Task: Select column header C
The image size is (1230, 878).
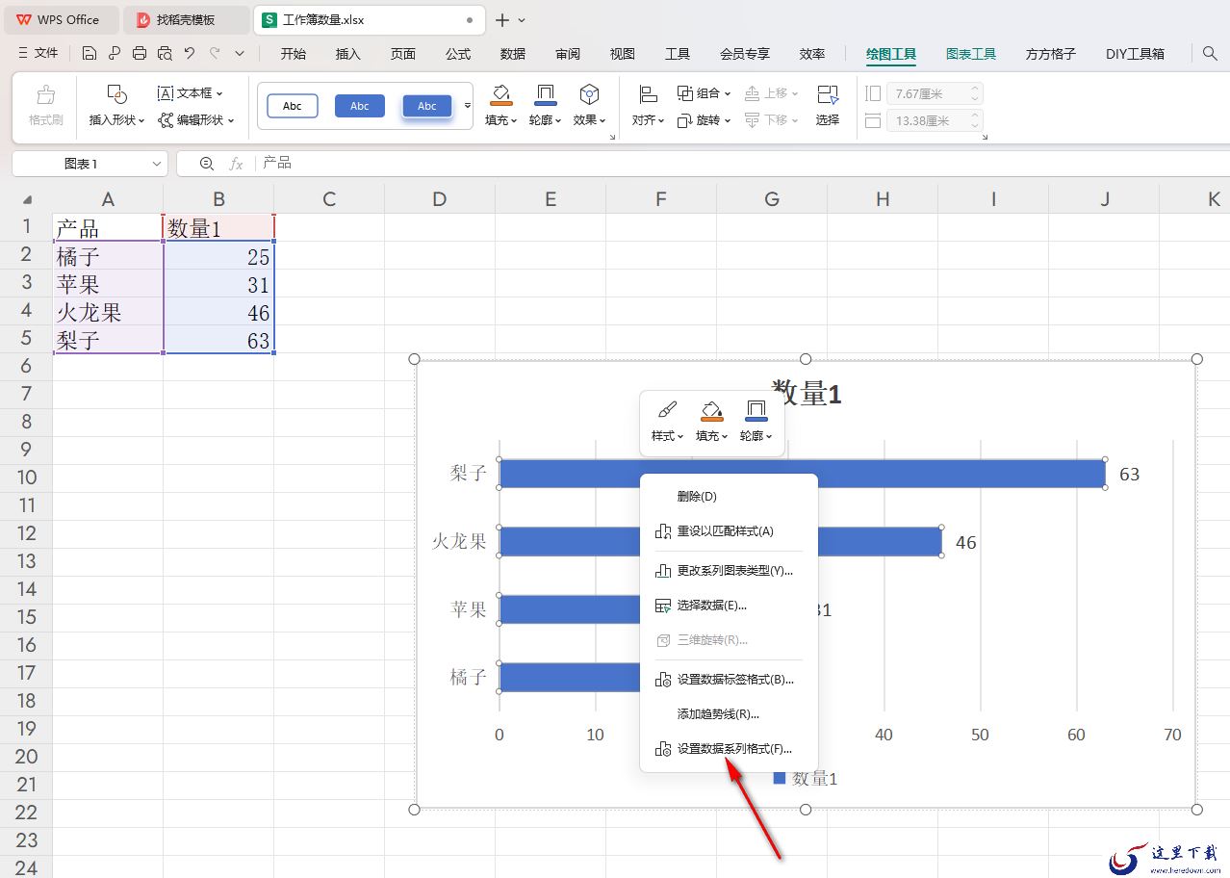Action: [x=329, y=200]
